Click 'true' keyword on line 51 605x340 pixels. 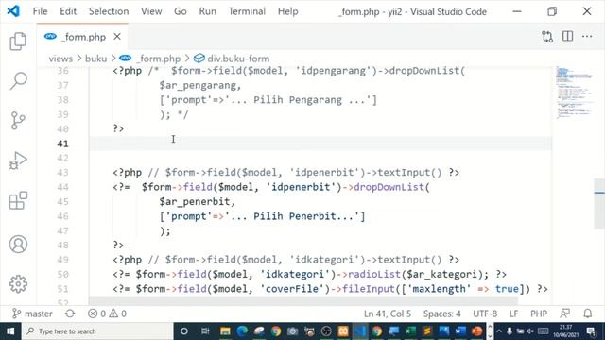pyautogui.click(x=507, y=289)
